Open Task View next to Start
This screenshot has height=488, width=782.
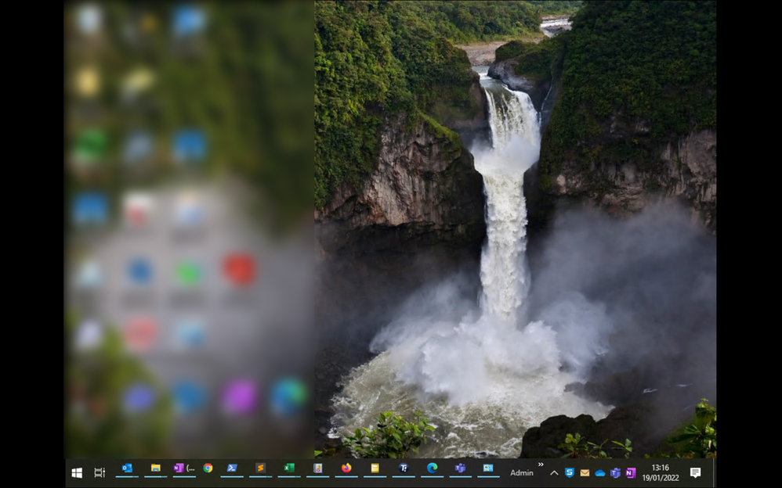tap(98, 472)
